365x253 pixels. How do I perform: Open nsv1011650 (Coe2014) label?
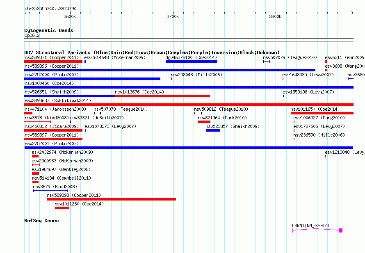pos(315,109)
